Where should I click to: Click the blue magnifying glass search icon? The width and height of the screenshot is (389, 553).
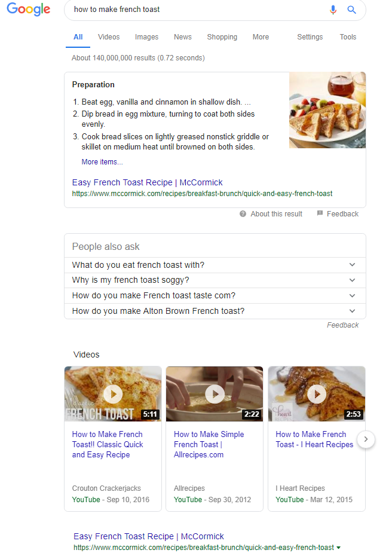tap(351, 10)
